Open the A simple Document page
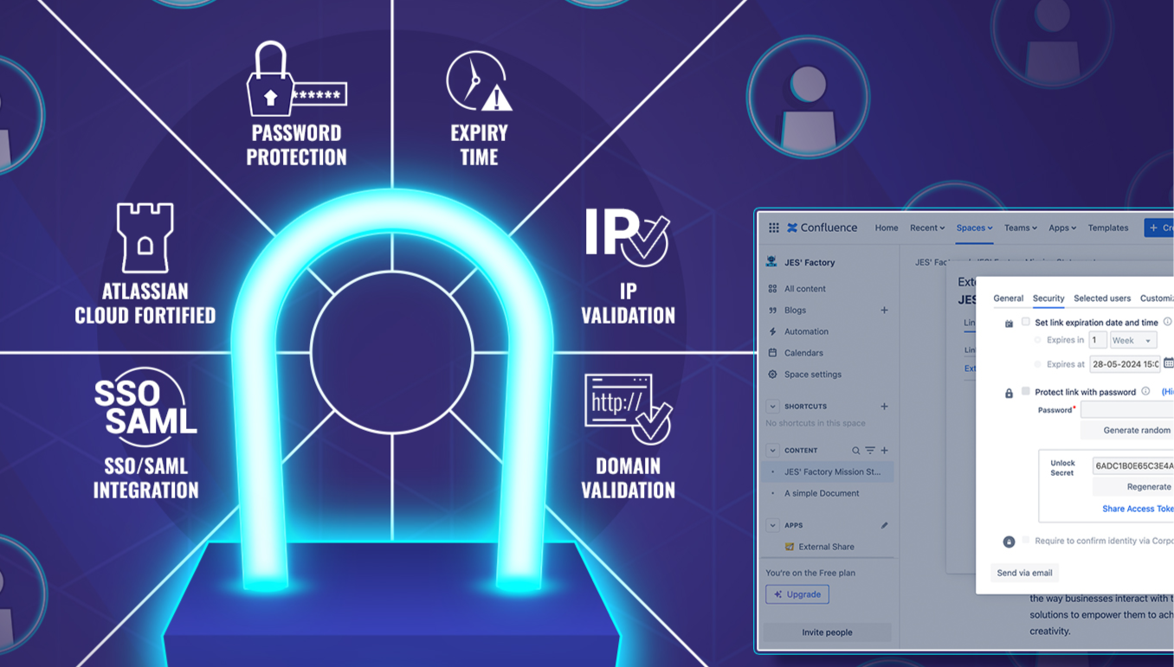Screen dimensions: 1174x667 pyautogui.click(x=822, y=493)
